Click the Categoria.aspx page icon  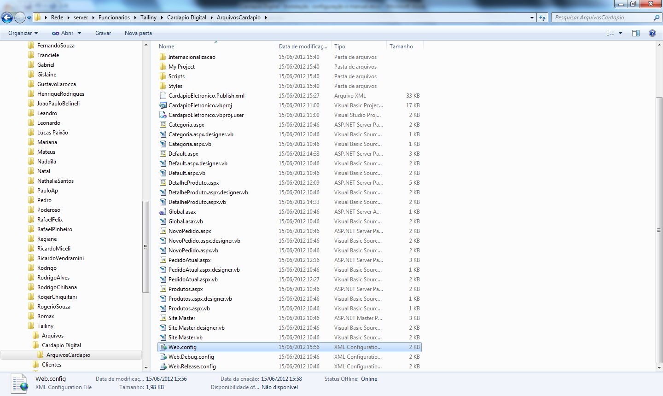(163, 125)
